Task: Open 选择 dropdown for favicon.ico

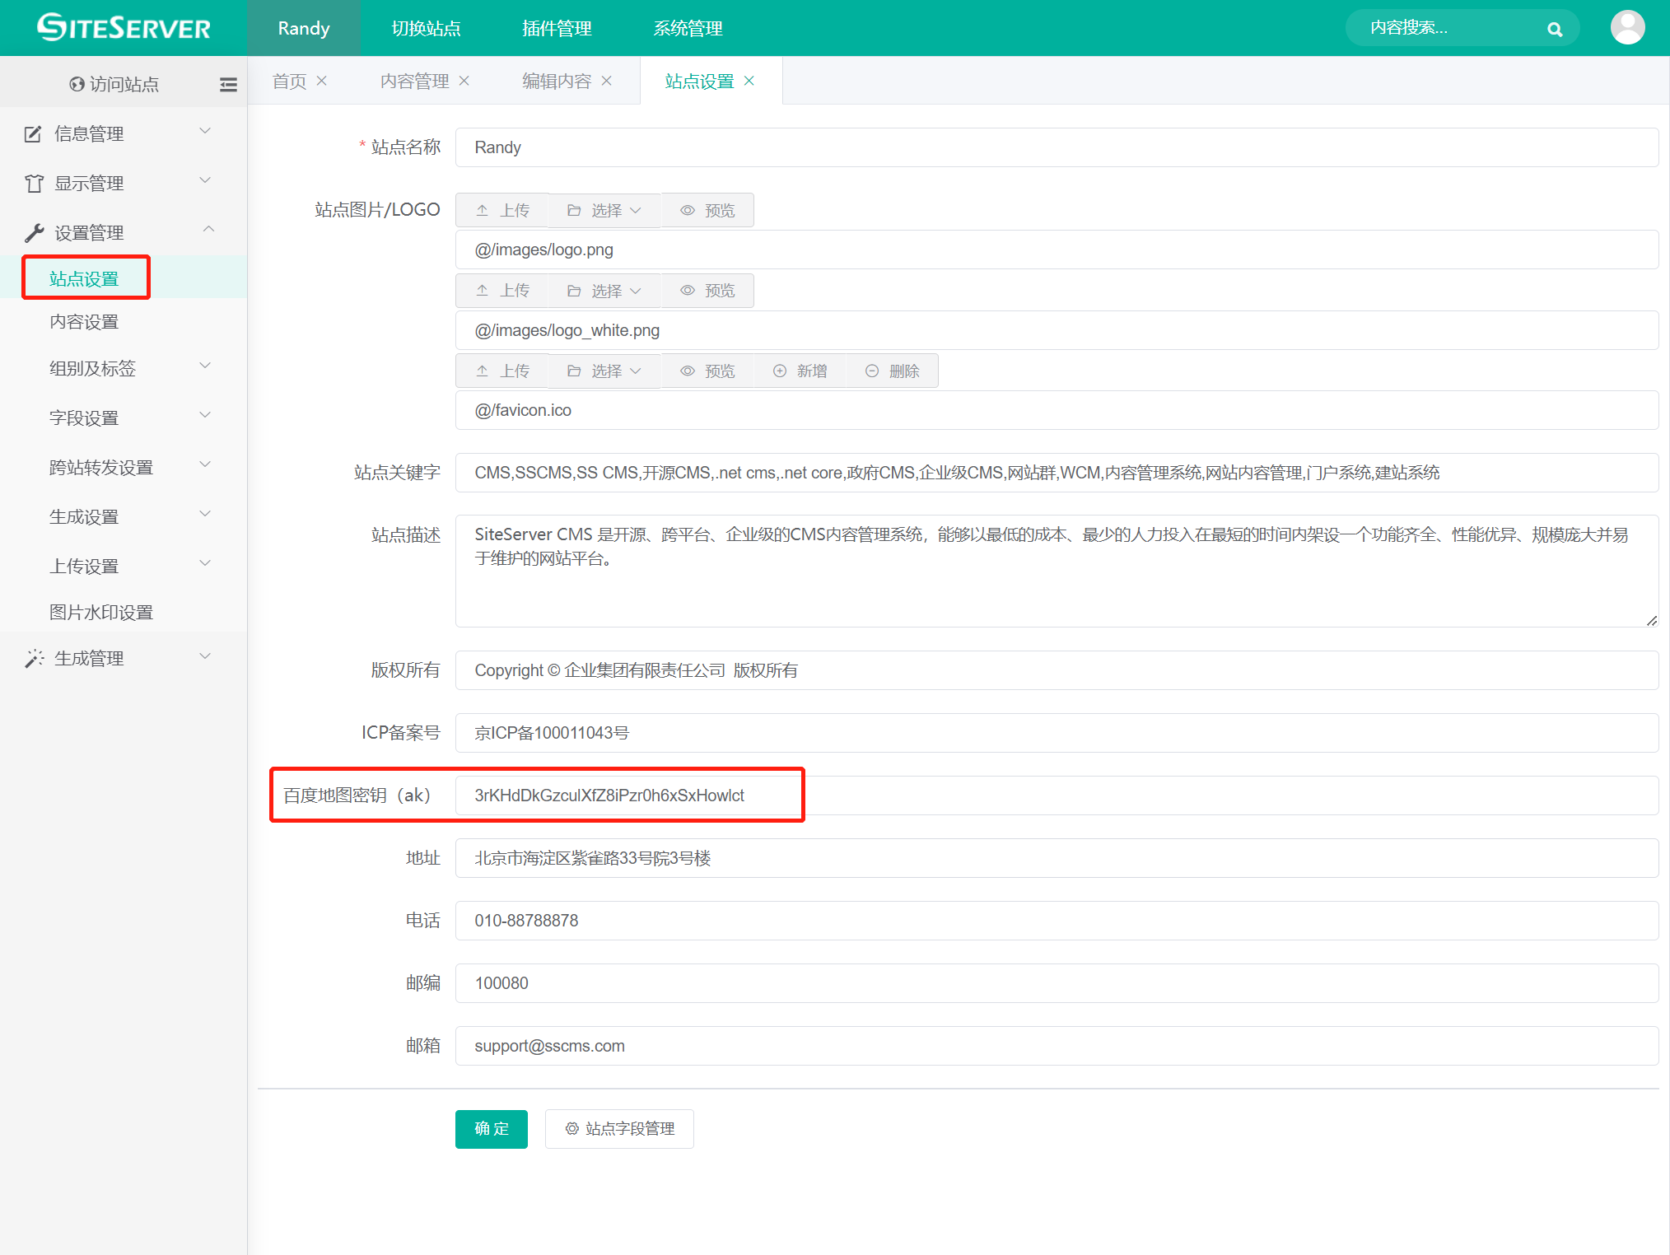Action: click(x=604, y=371)
